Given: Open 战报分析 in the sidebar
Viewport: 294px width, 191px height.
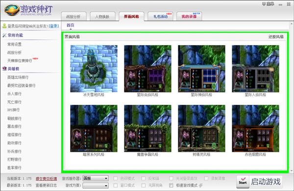Looking at the screenshot, I should 14,52.
